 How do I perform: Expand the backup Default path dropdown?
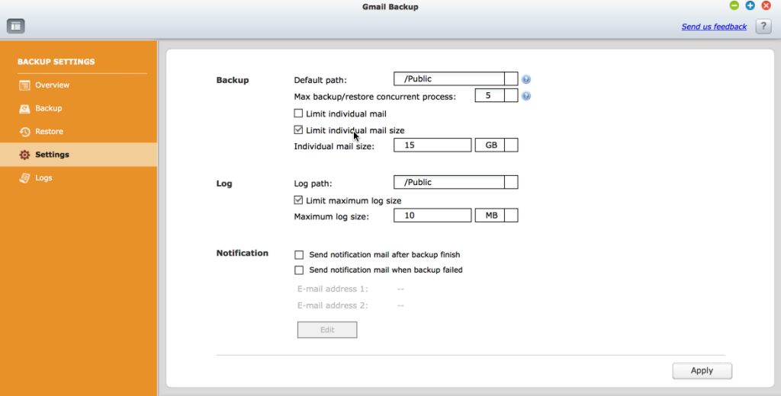point(511,78)
